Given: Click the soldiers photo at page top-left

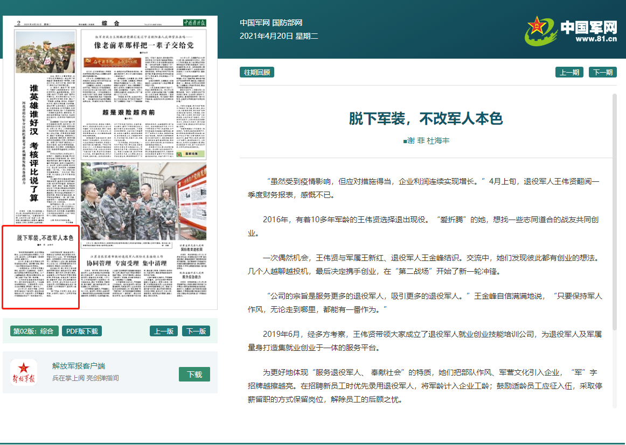Looking at the screenshot, I should point(45,52).
